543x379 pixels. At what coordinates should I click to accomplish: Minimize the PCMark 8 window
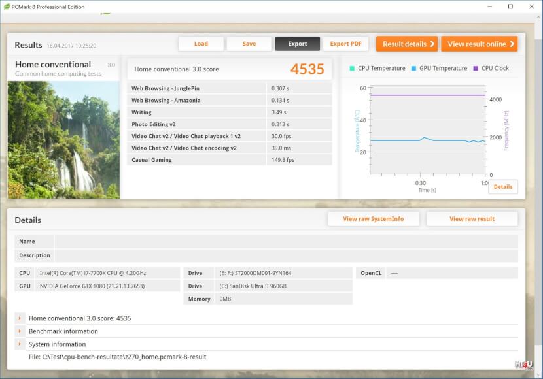click(x=489, y=7)
